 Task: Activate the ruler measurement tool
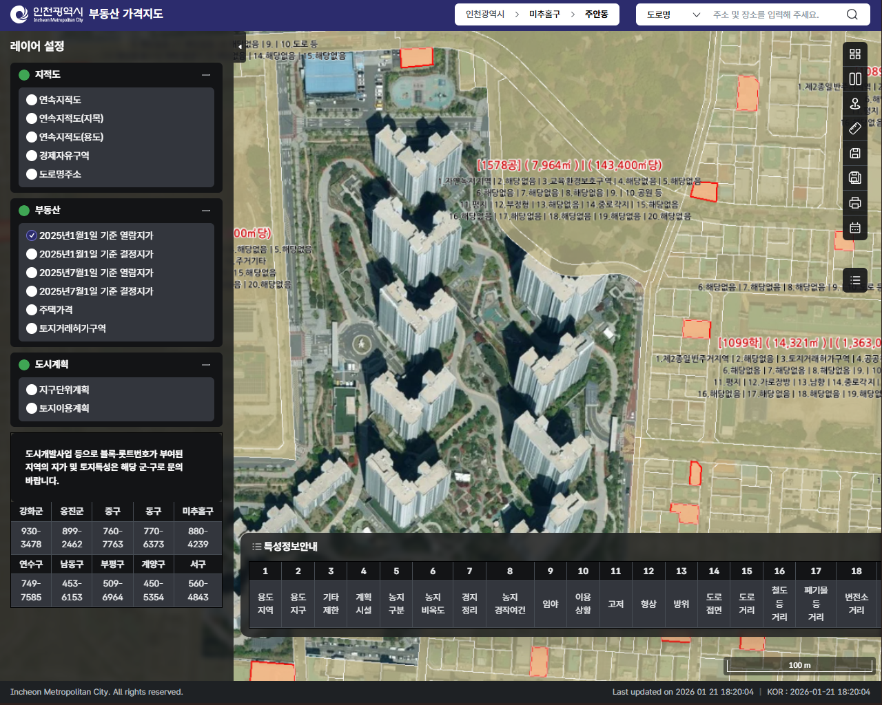pos(855,129)
